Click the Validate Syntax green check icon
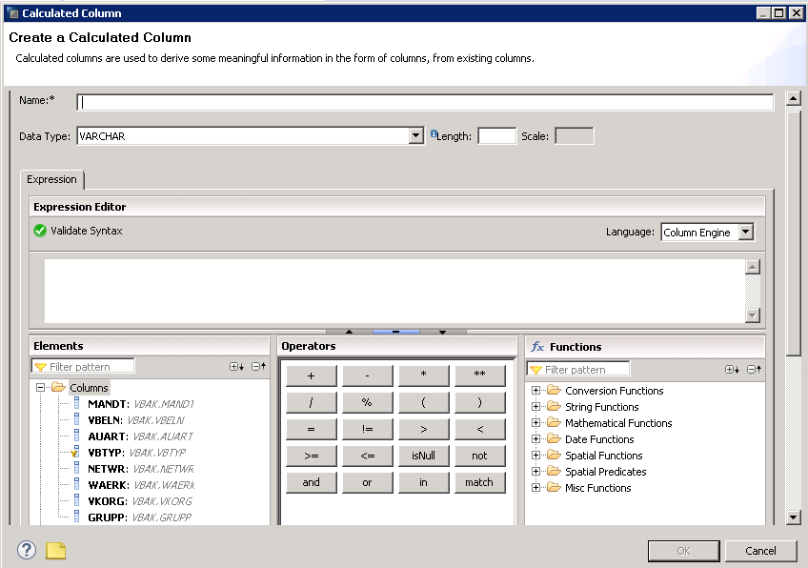Image resolution: width=808 pixels, height=568 pixels. click(40, 231)
